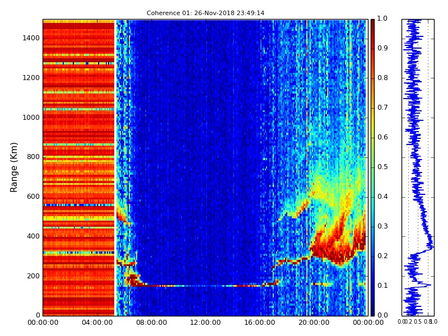Click the vertical coherence color scale bar

pyautogui.click(x=372, y=167)
